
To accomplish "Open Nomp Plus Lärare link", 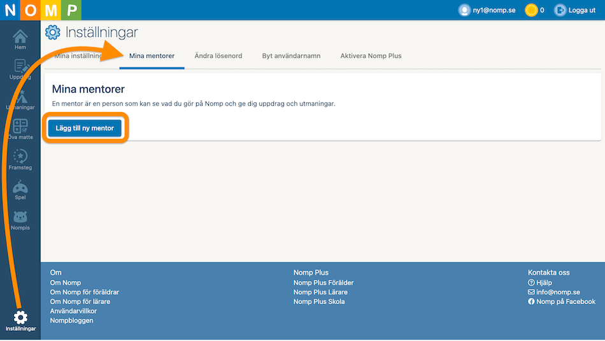I will (x=320, y=292).
